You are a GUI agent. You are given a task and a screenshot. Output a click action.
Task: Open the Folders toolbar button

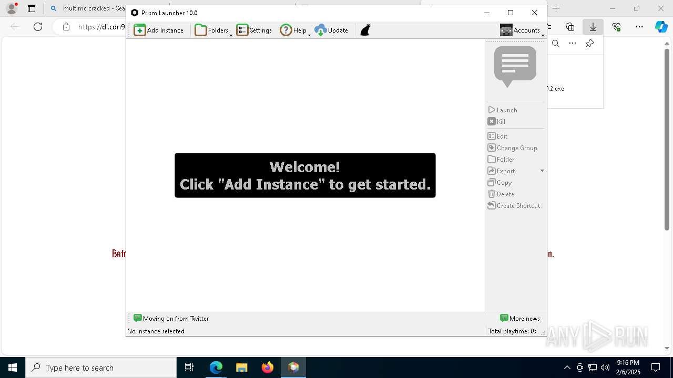point(211,30)
